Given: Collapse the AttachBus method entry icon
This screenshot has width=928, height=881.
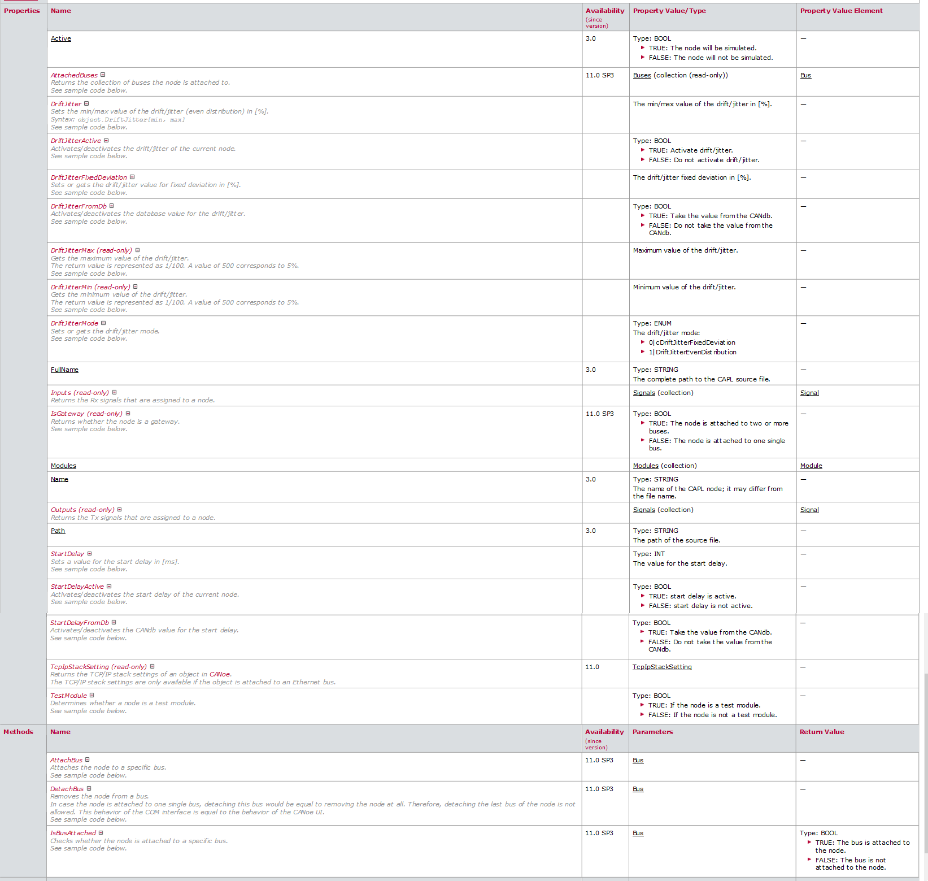Looking at the screenshot, I should click(x=88, y=760).
